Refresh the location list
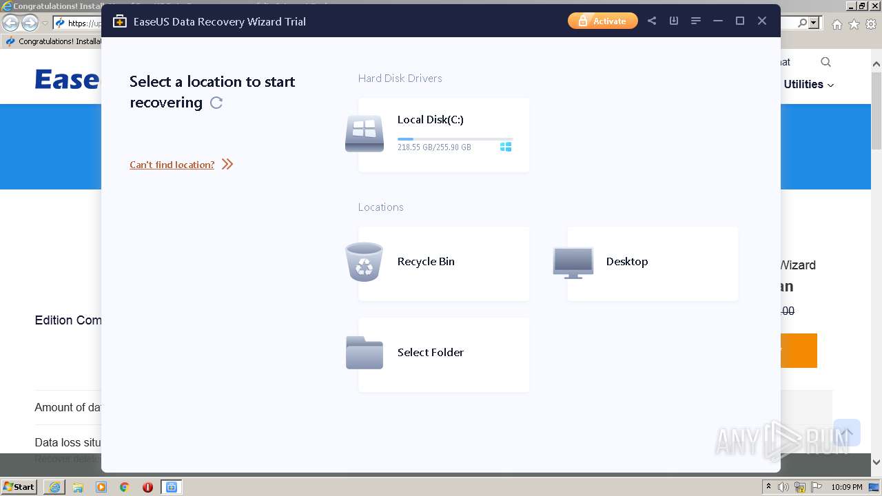 click(216, 103)
